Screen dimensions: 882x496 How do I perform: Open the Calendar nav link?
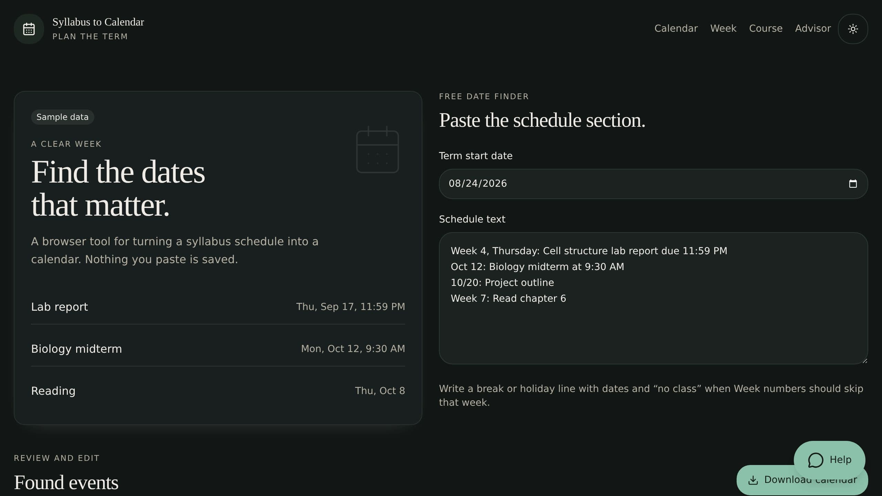[x=676, y=29]
